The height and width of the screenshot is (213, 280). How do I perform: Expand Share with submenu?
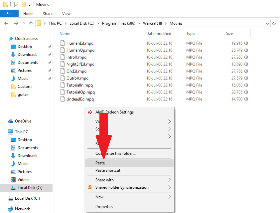[129, 180]
